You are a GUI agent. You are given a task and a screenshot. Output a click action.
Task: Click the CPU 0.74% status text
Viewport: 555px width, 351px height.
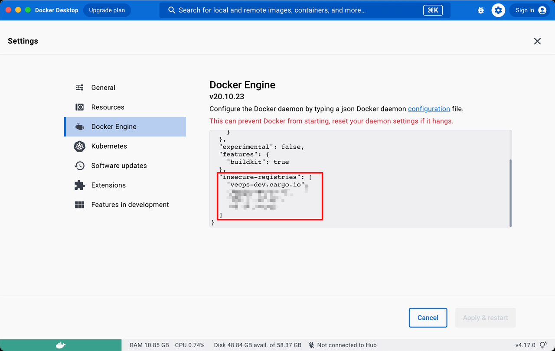click(x=189, y=345)
